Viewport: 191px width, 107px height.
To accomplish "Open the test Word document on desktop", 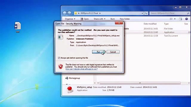I will coord(18,27).
